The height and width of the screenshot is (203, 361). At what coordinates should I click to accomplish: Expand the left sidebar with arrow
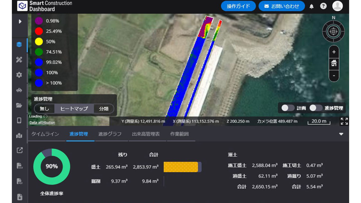20,22
